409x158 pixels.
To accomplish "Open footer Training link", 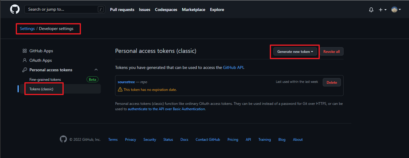I will point(265,140).
